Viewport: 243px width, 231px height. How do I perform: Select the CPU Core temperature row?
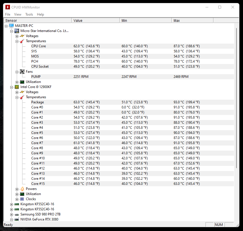point(132,46)
